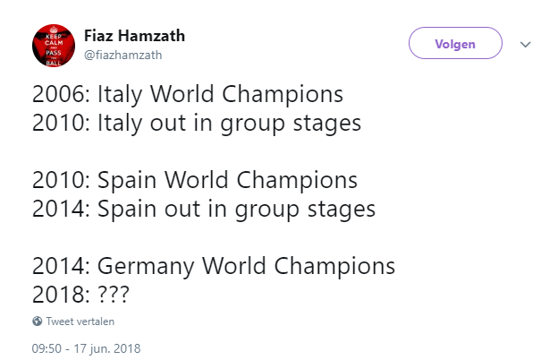This screenshot has height=360, width=558.
Task: Click the globe icon beside Tweet vertalen
Action: 37,321
